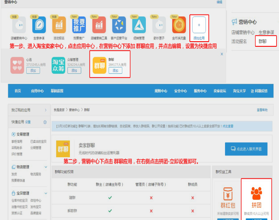The height and width of the screenshot is (220, 279).
Task: Expand 我订购的应用 with its chevron
Action: click(x=45, y=110)
